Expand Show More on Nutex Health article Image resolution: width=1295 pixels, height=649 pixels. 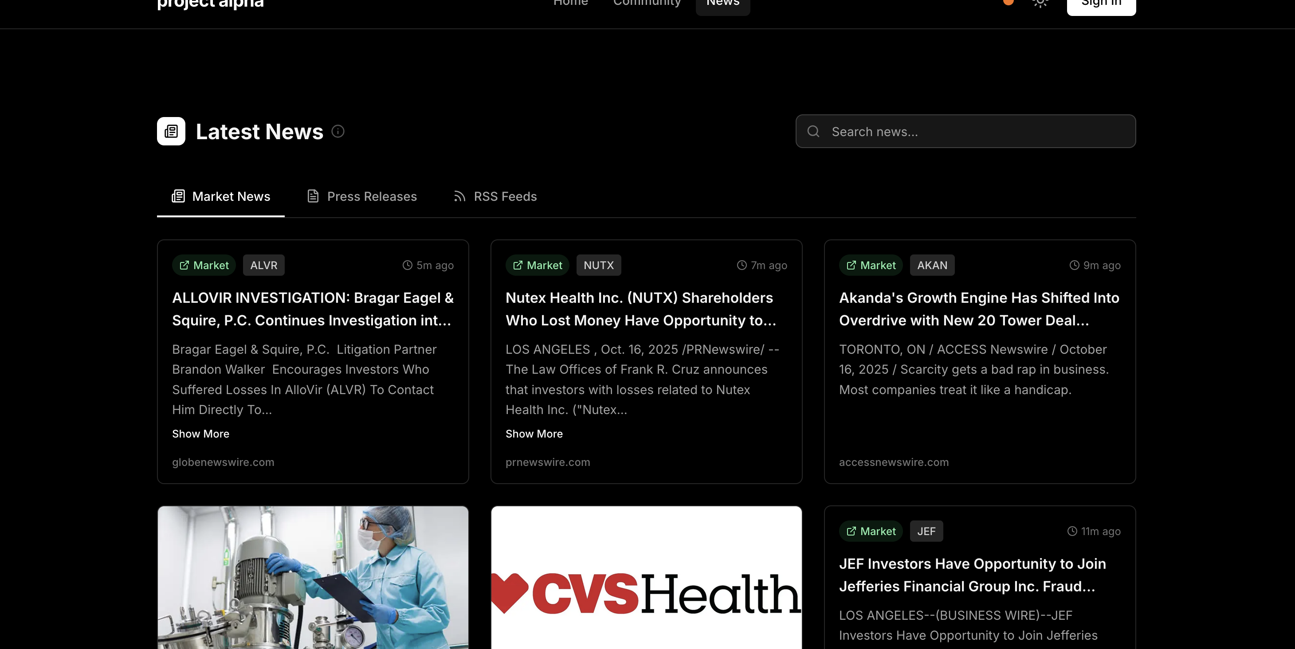(x=534, y=434)
